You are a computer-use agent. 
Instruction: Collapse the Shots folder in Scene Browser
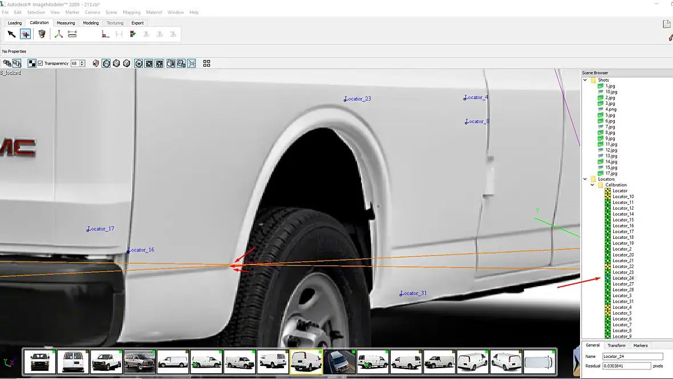point(585,80)
